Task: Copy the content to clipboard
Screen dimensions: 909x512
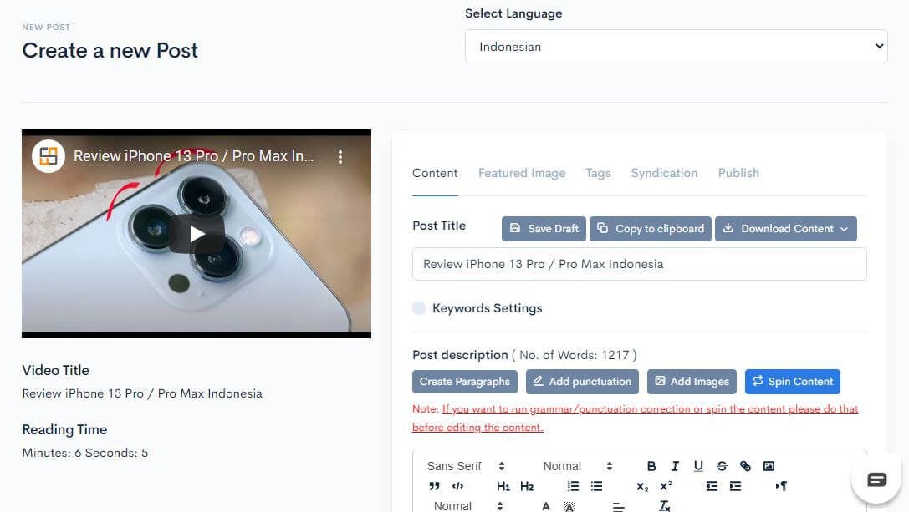Action: [x=651, y=229]
